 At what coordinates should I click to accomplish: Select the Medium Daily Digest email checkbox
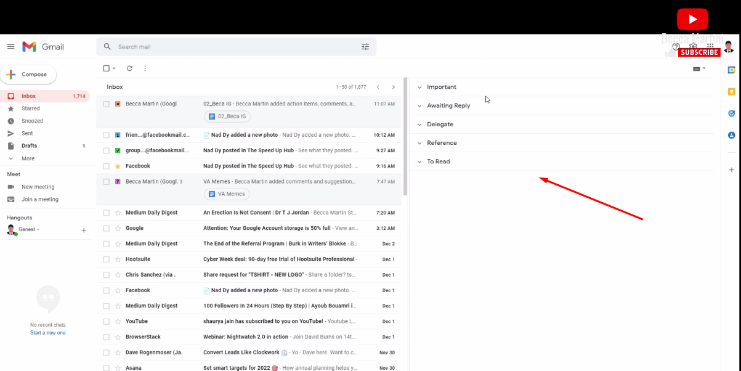(107, 213)
